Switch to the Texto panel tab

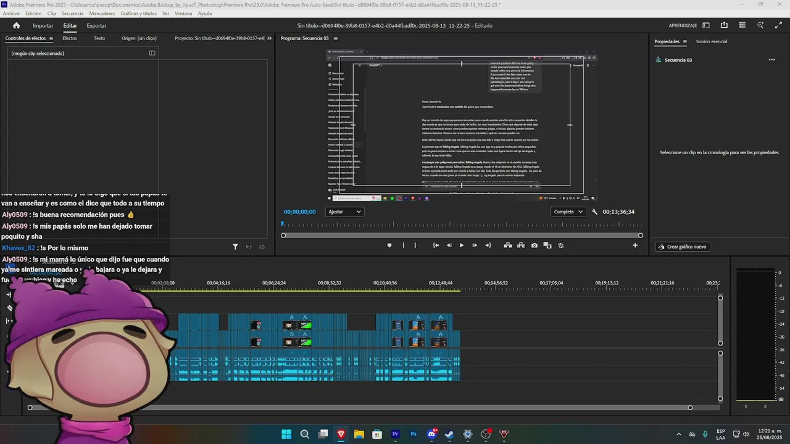pos(99,38)
